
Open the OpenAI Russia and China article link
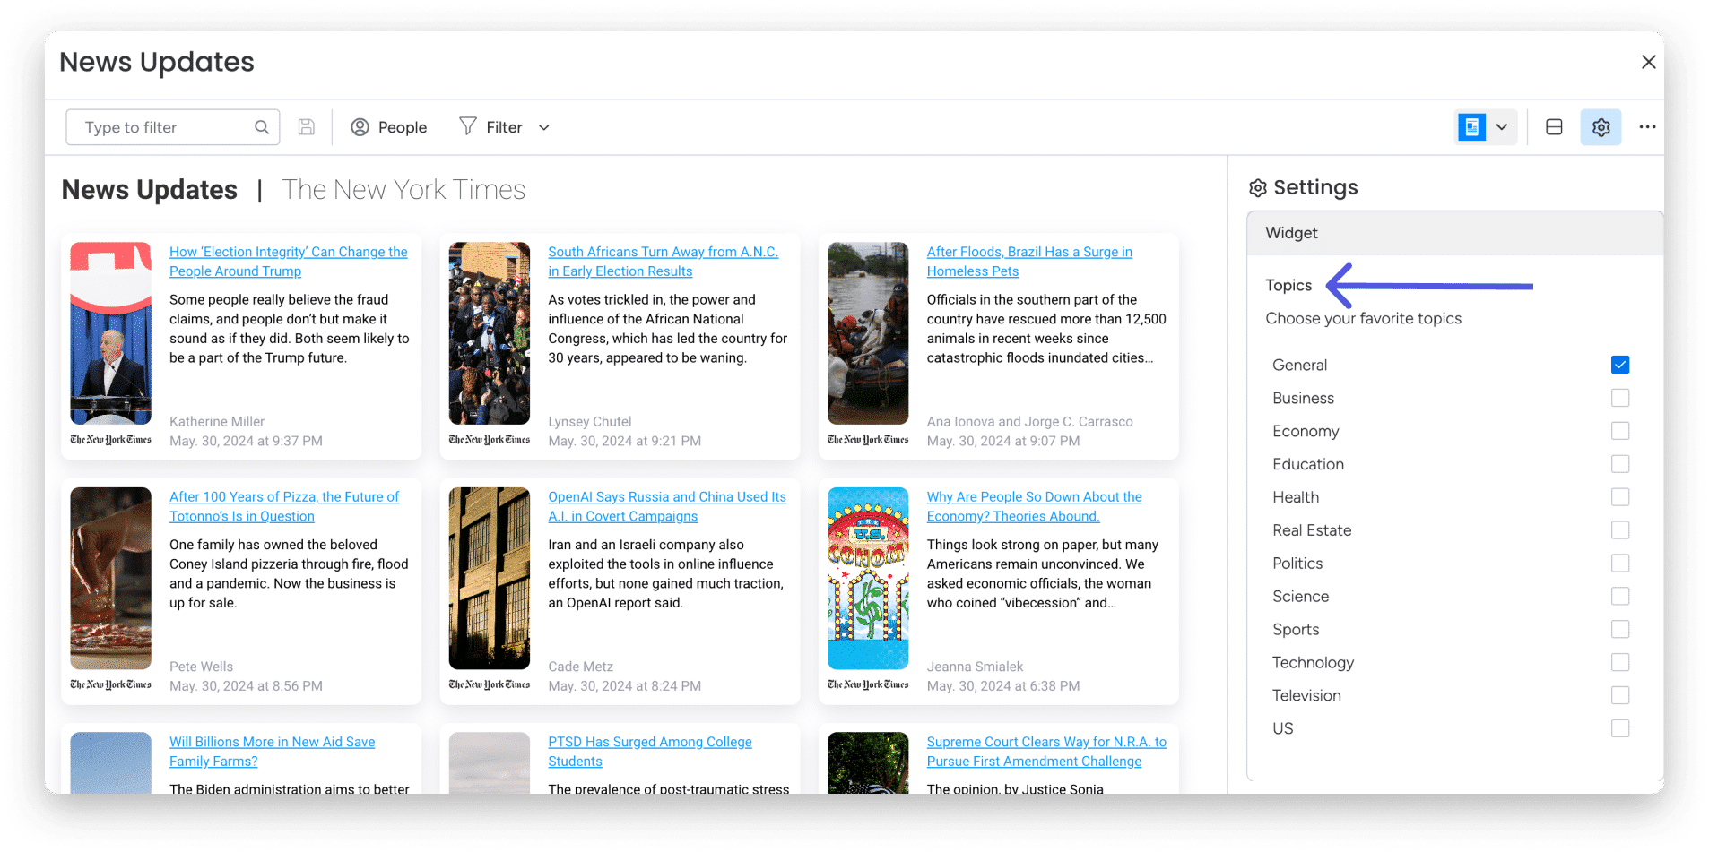[667, 506]
